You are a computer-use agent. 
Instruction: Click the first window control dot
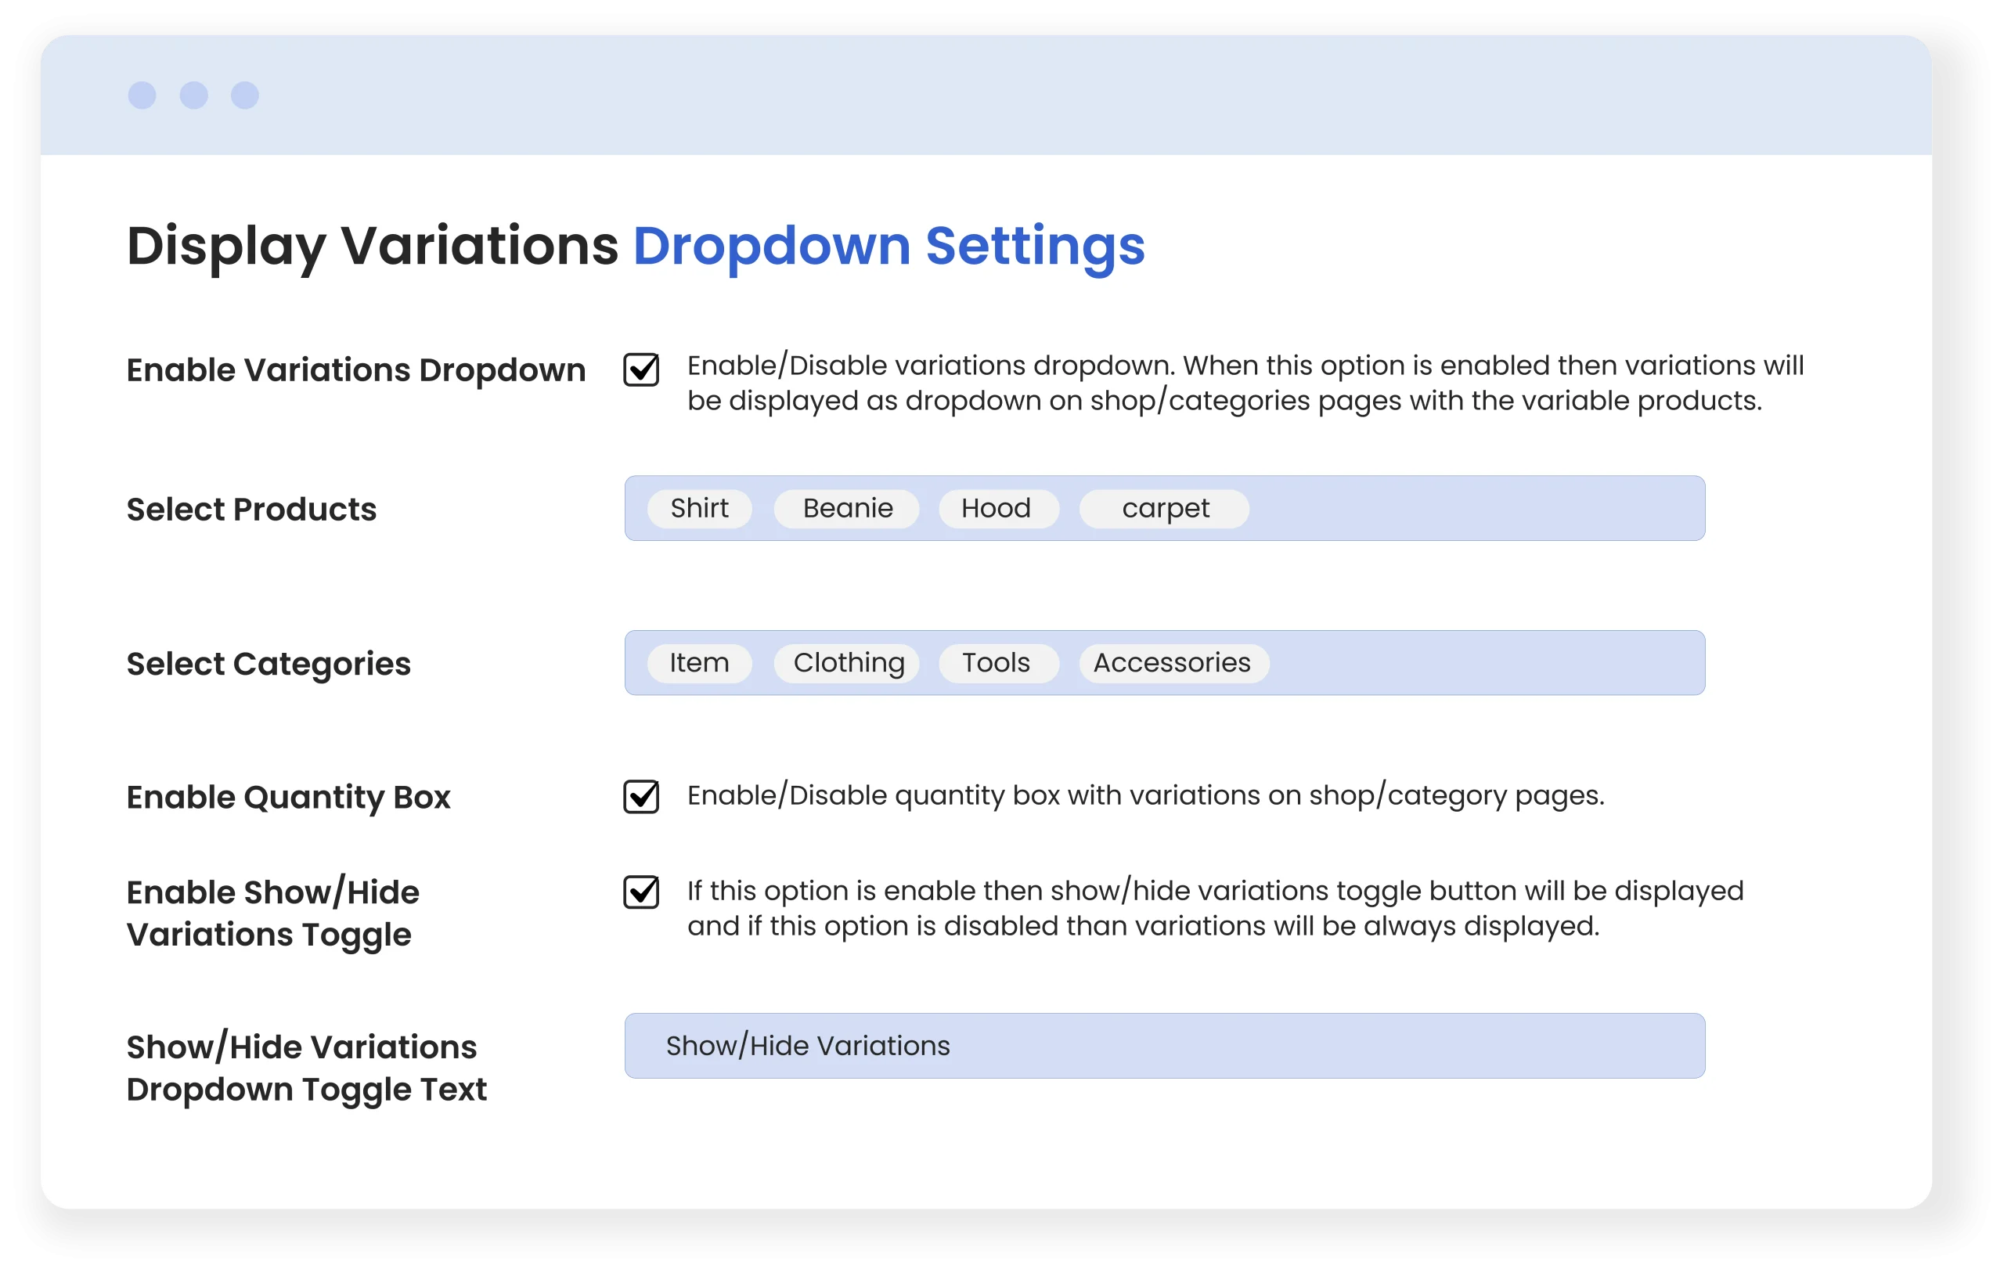coord(142,95)
